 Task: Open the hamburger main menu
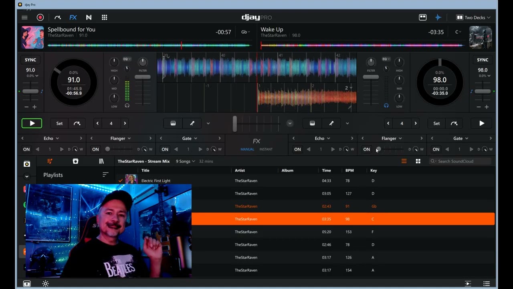(24, 17)
